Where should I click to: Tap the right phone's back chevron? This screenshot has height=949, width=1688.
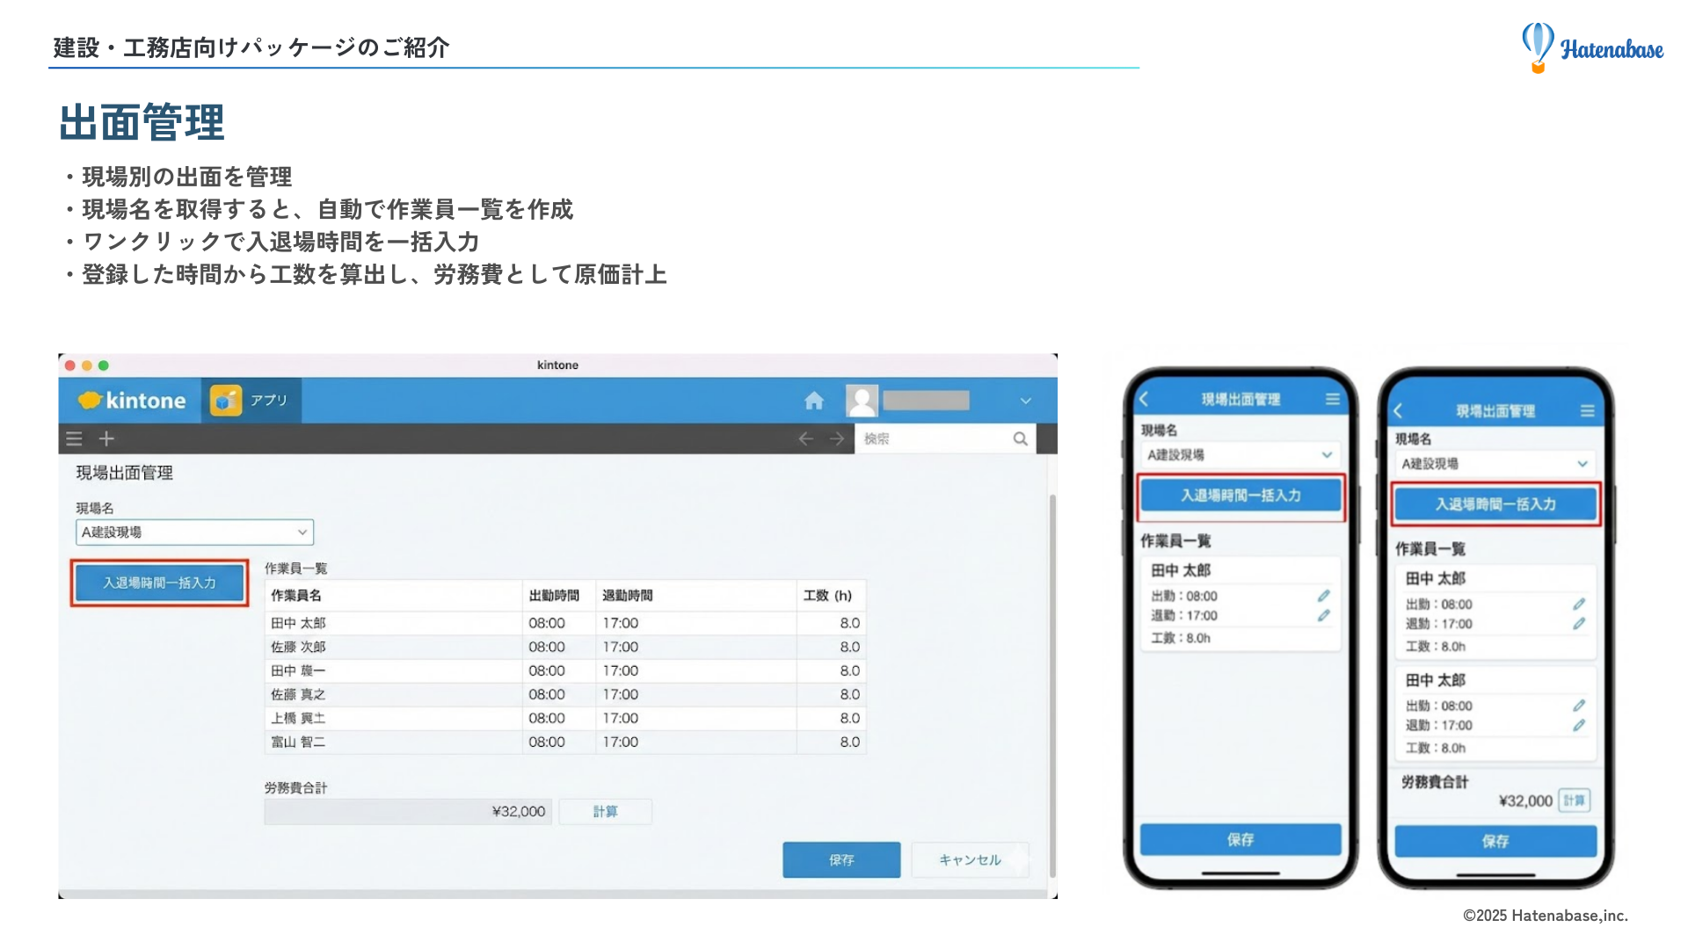click(1398, 411)
